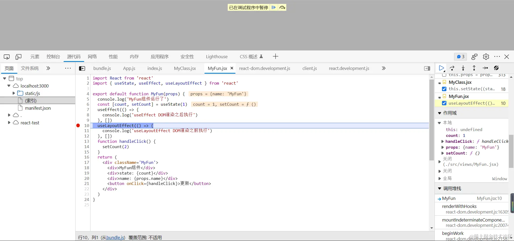This screenshot has width=514, height=241.
Task: Open the customize DevTools ellipsis menu
Action: point(497,57)
